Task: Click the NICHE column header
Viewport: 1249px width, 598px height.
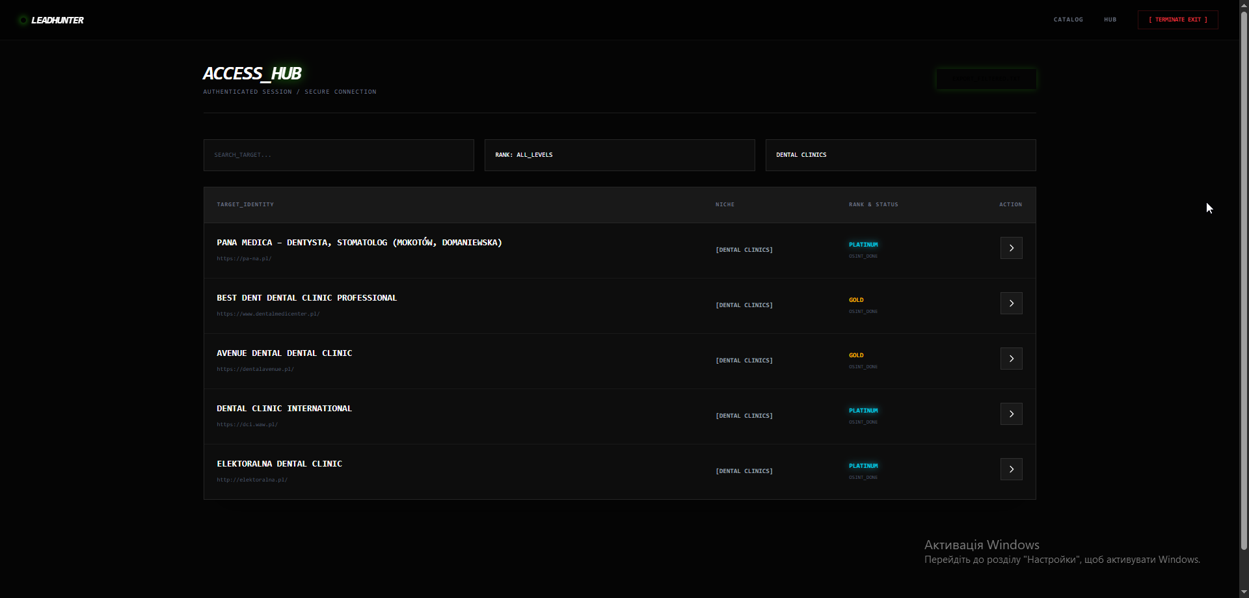Action: pyautogui.click(x=725, y=204)
